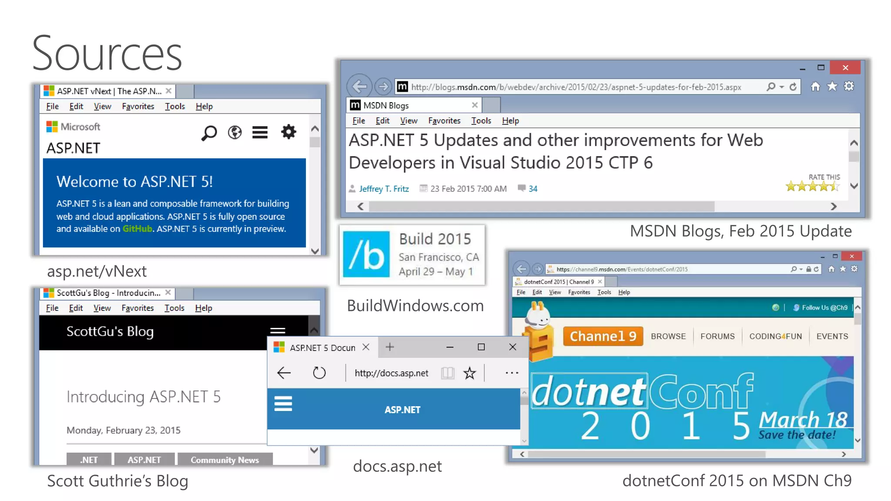Click the comments icon next to 34
The height and width of the screenshot is (501, 891).
click(522, 188)
